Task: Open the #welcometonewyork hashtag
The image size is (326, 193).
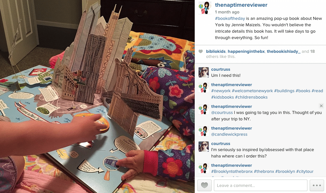Action: (252, 91)
